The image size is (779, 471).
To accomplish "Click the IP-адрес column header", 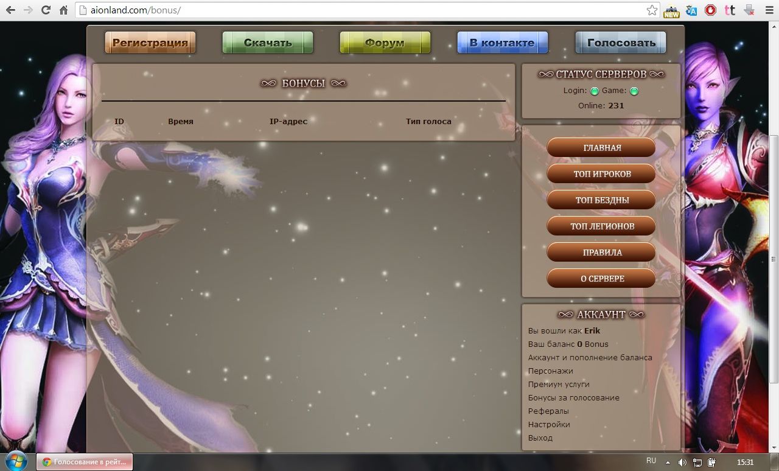I will pos(288,121).
